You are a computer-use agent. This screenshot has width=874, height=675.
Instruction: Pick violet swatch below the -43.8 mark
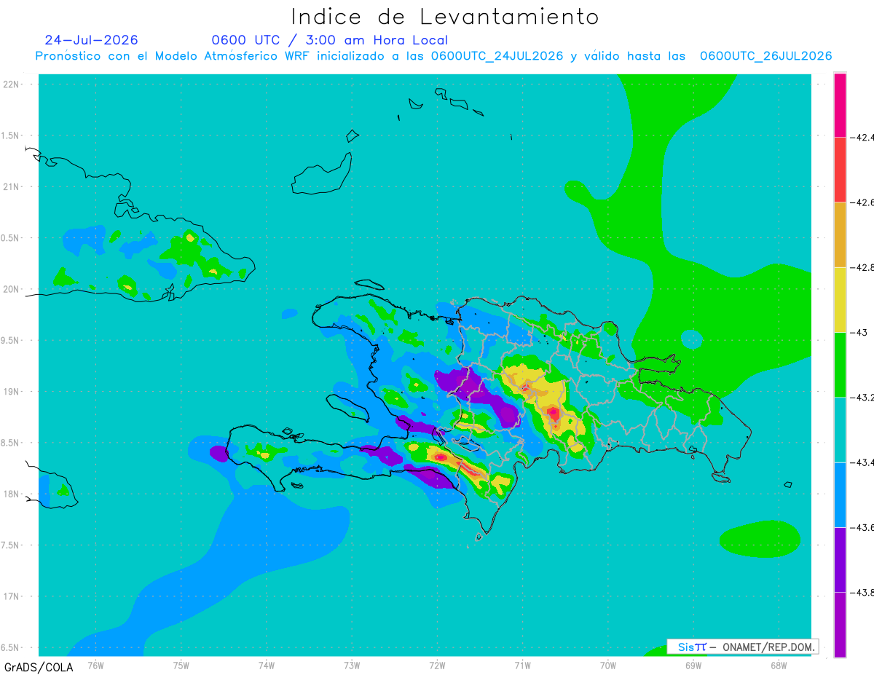[840, 625]
